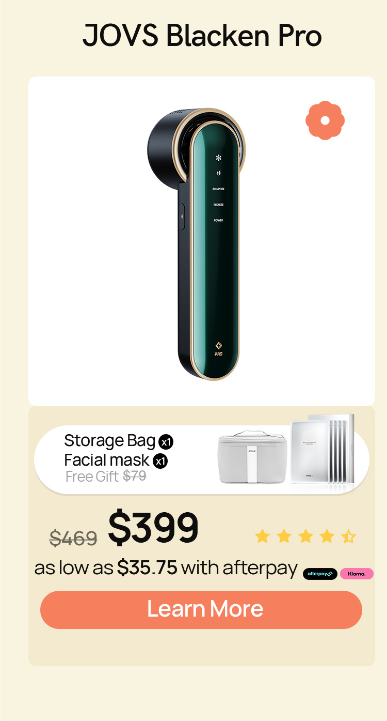Click the orange flower badge icon
This screenshot has width=387, height=721.
pos(325,120)
